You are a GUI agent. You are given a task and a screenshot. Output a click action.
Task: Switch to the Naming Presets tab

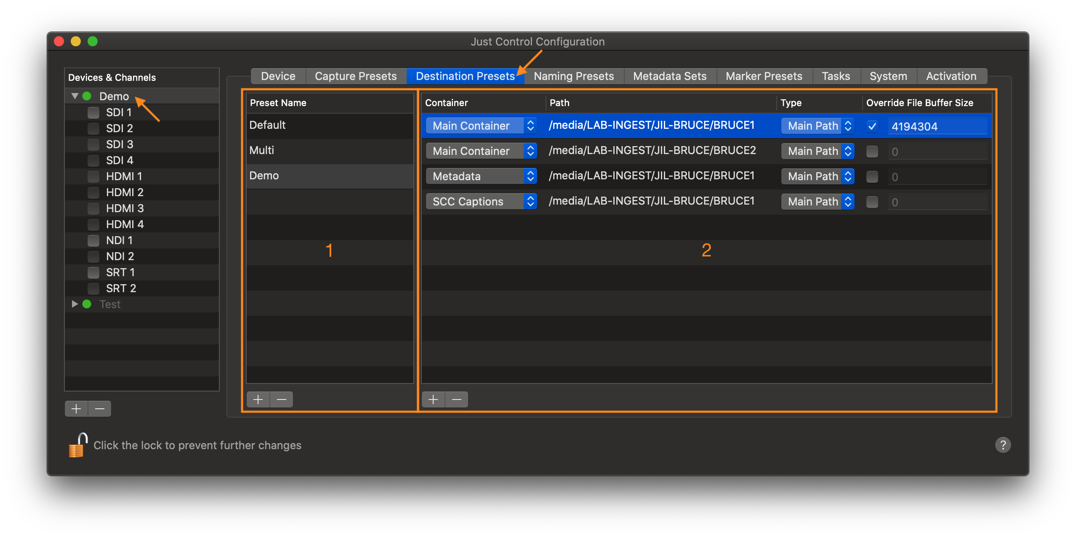[x=574, y=76]
